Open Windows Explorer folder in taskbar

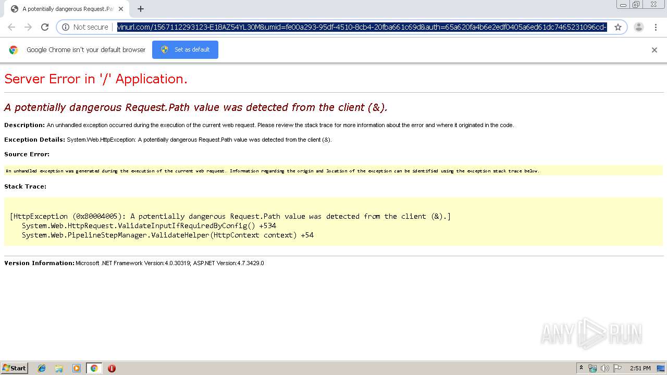pyautogui.click(x=59, y=368)
